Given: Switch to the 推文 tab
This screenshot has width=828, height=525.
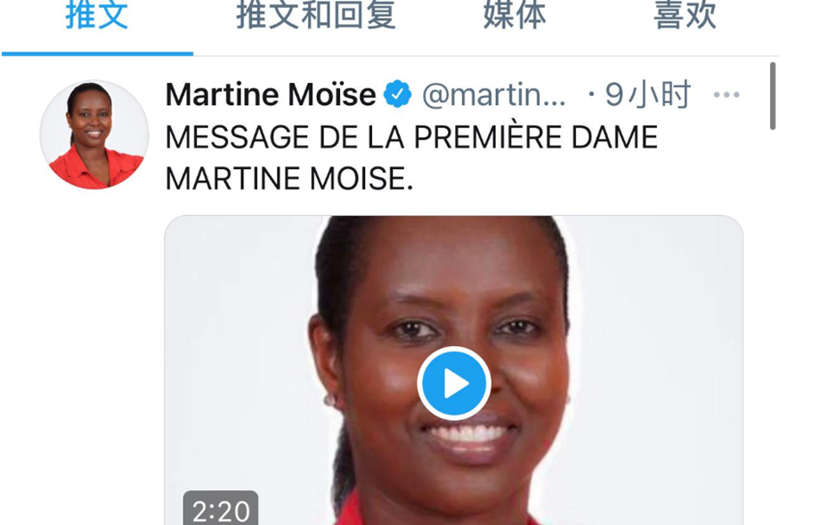Looking at the screenshot, I should pyautogui.click(x=97, y=16).
